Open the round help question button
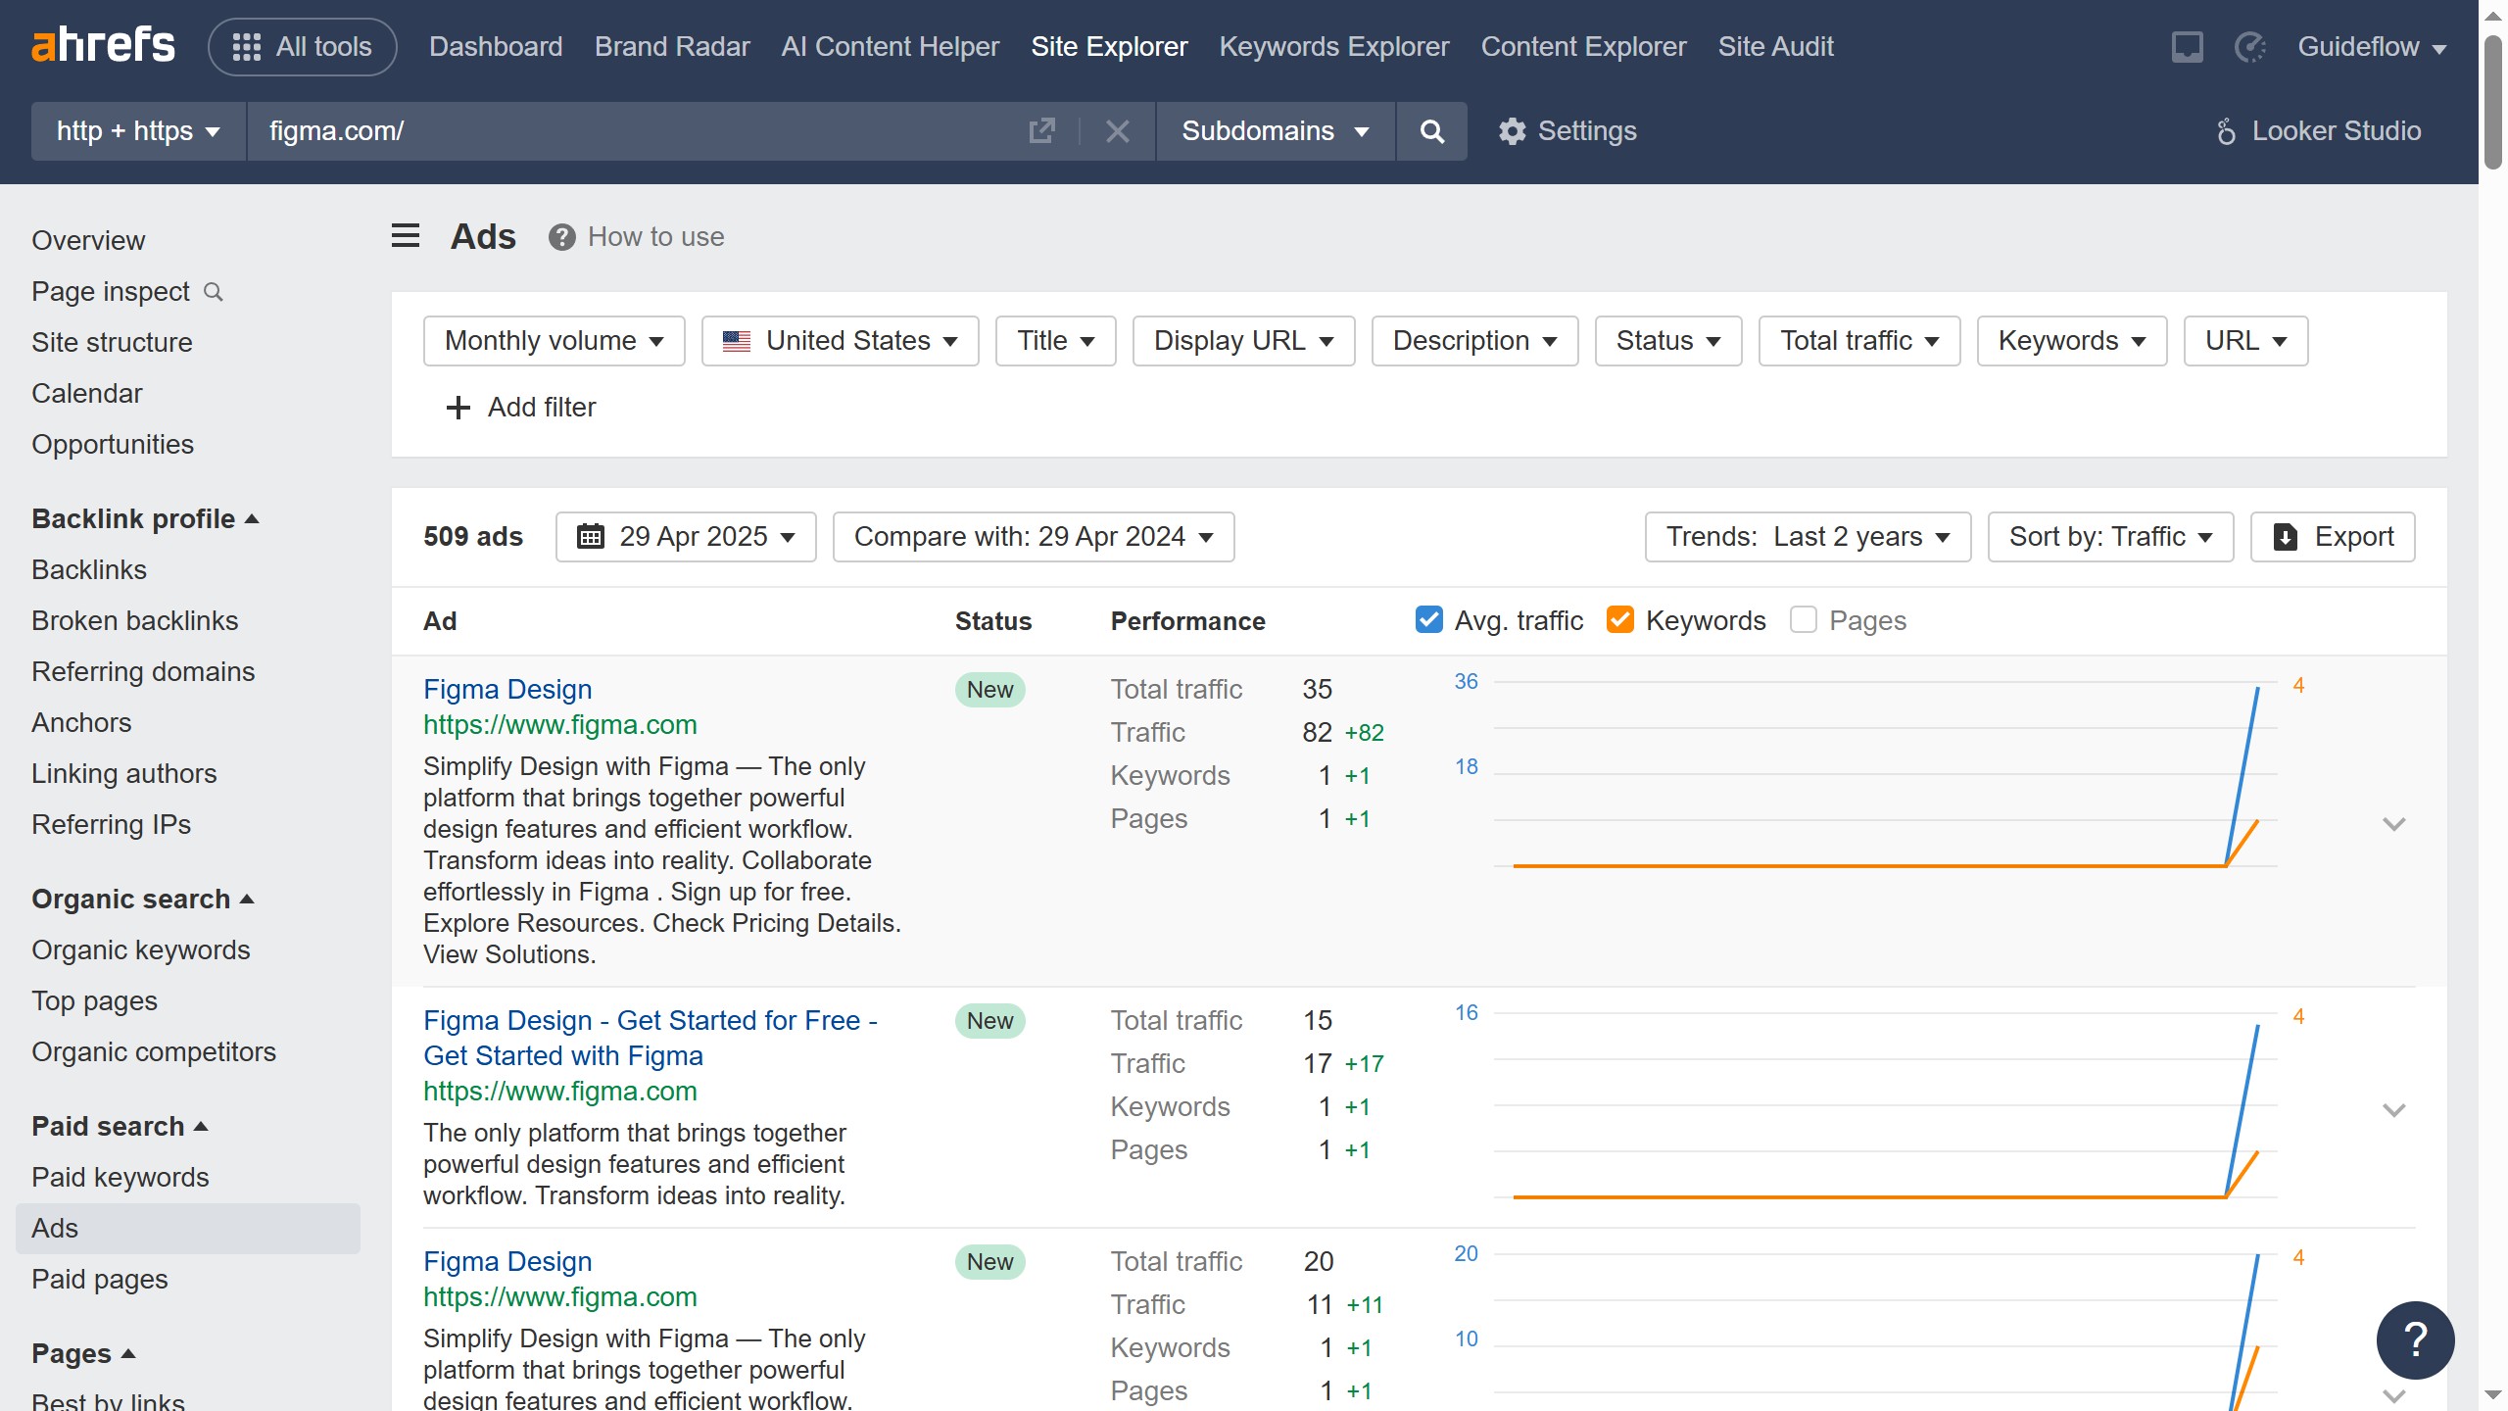The width and height of the screenshot is (2508, 1411). (x=2414, y=1339)
